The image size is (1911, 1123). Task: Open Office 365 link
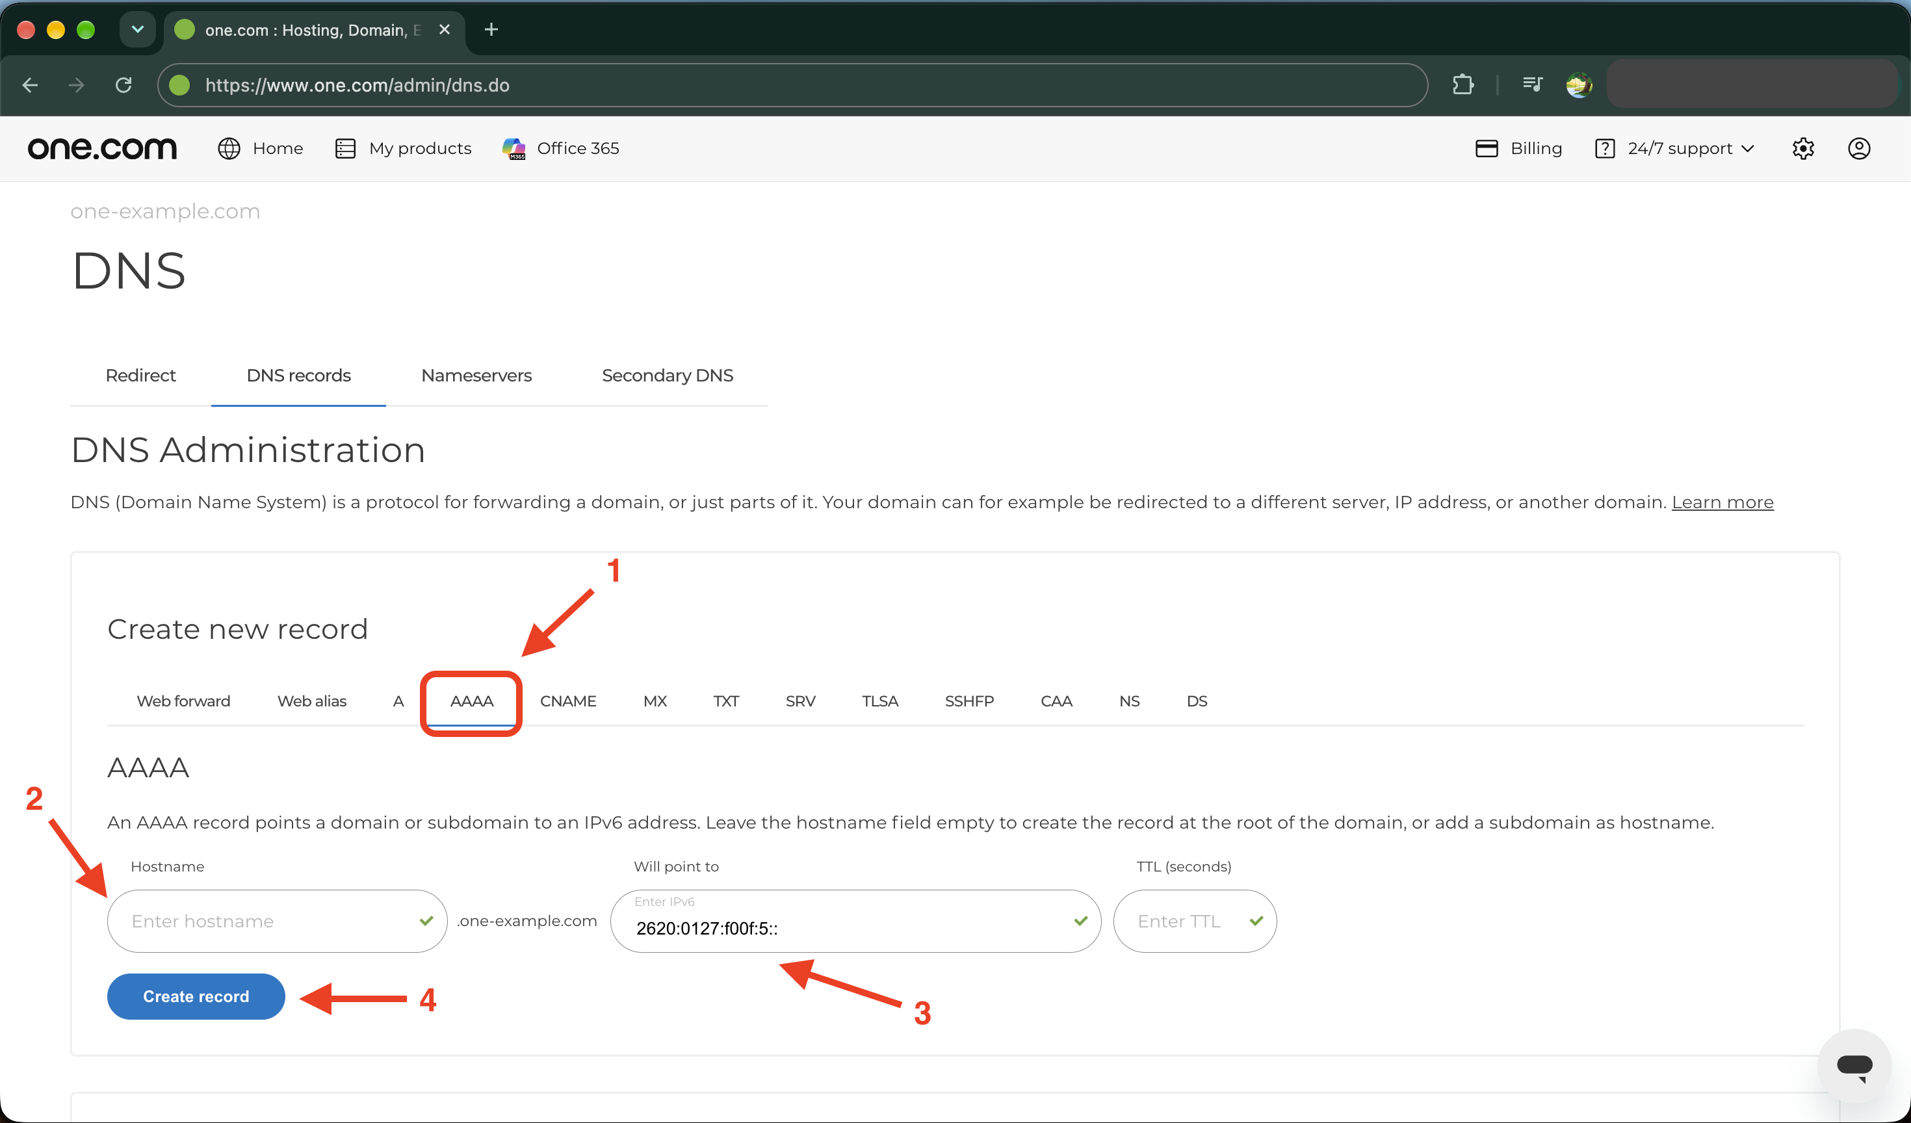click(x=560, y=149)
